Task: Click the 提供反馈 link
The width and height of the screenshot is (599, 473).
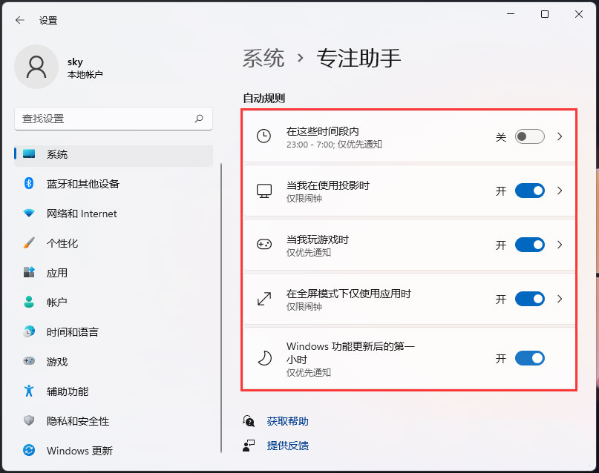Action: (288, 446)
